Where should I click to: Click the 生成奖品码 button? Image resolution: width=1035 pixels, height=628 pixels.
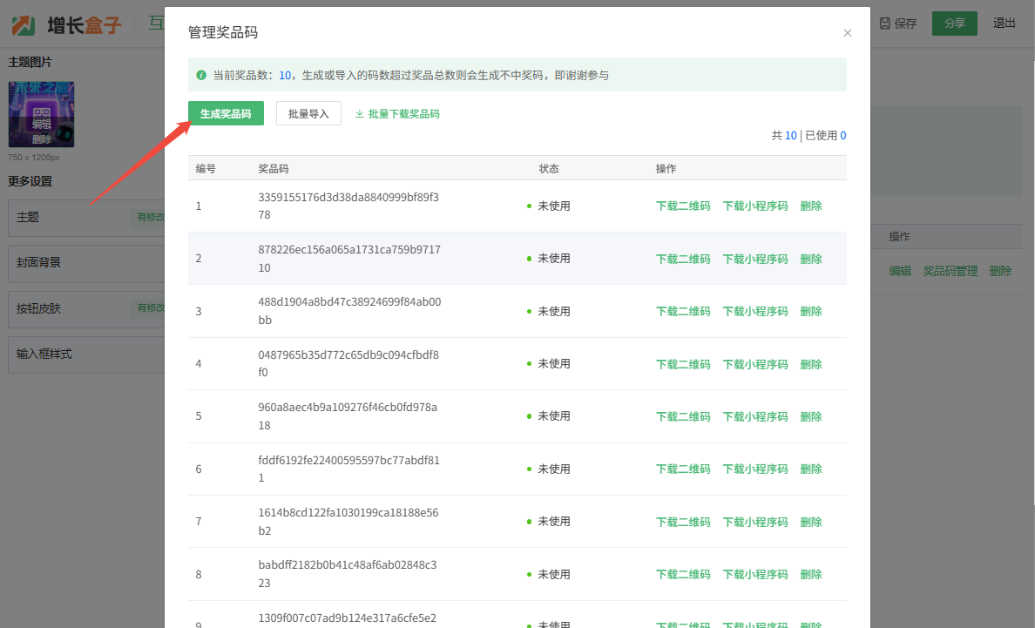pyautogui.click(x=226, y=113)
